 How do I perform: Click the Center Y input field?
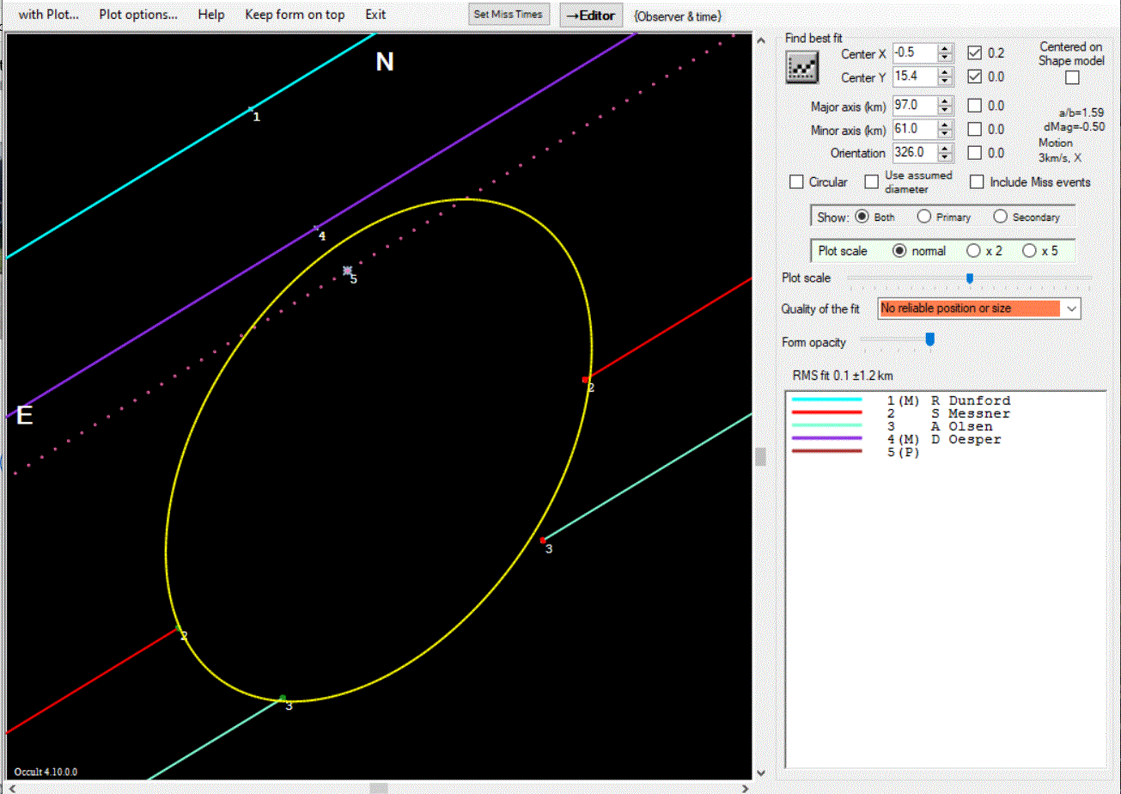coord(915,76)
